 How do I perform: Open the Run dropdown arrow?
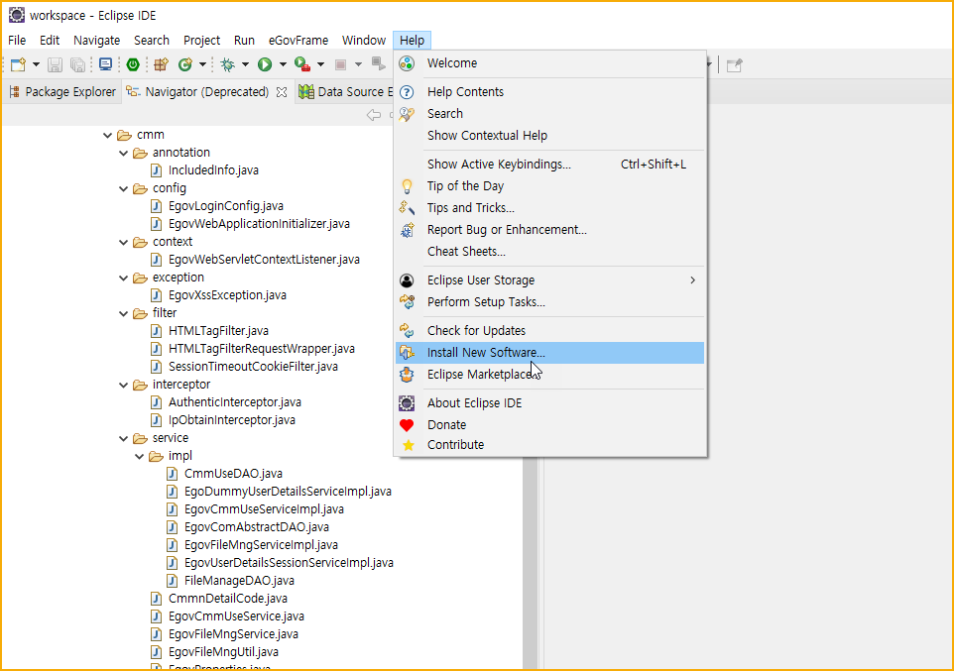(x=283, y=64)
